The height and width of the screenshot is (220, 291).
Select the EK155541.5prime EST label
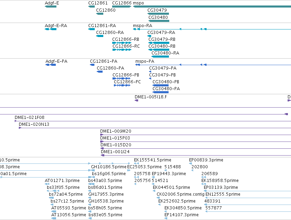click(153, 160)
